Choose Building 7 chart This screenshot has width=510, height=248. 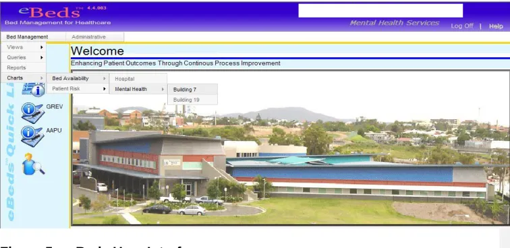(x=192, y=90)
